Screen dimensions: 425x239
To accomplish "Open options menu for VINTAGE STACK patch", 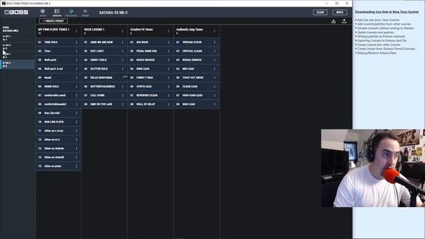I will (x=214, y=42).
